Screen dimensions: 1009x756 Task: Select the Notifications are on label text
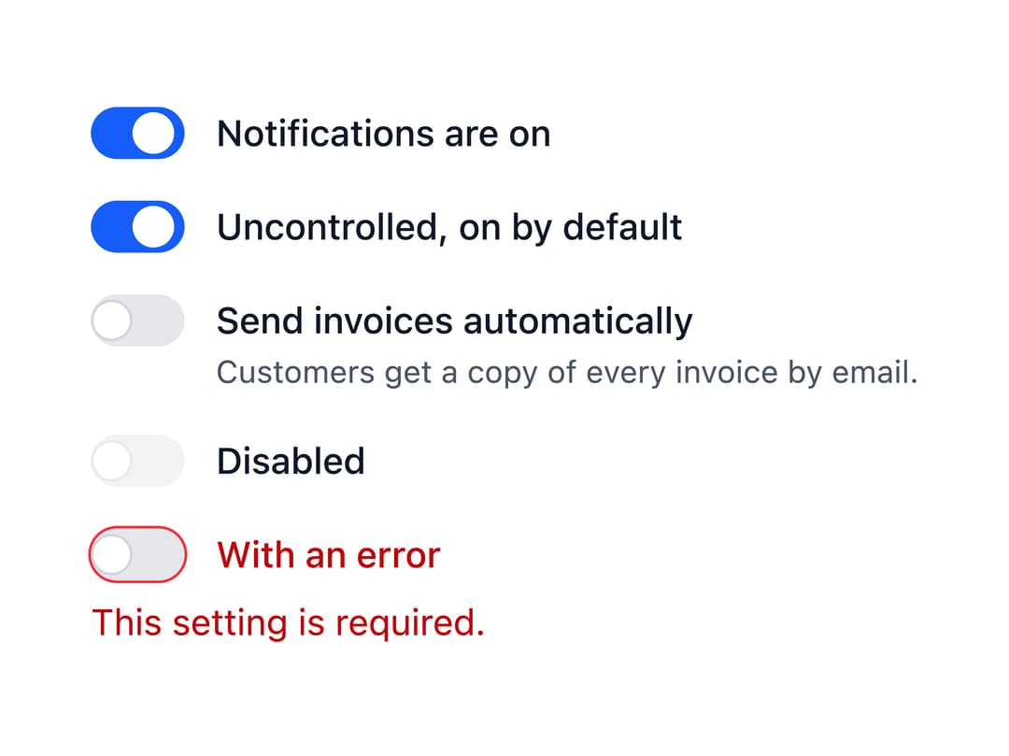tap(384, 134)
